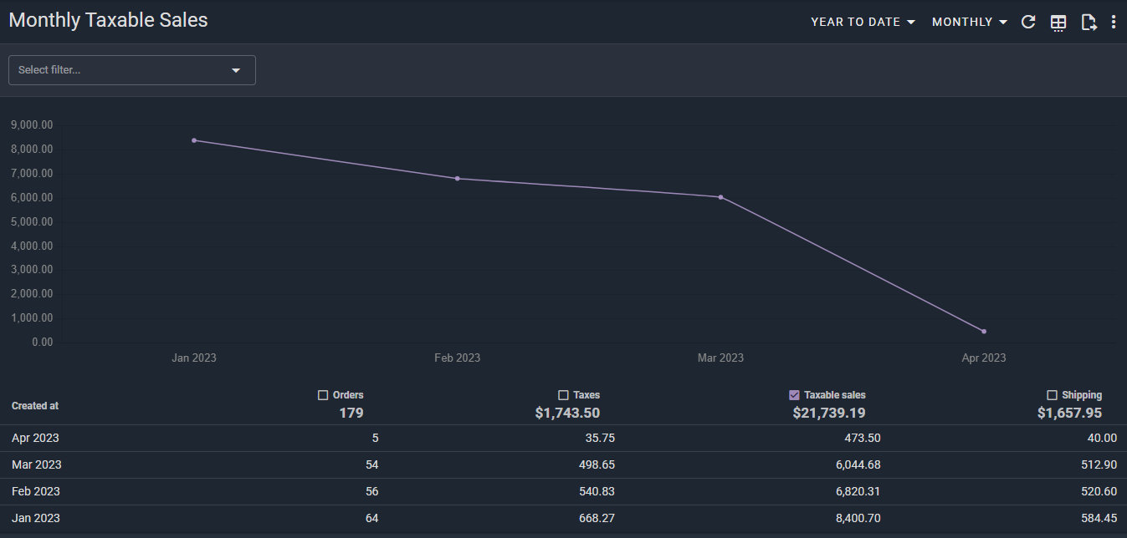Click the Feb 2023 chart data point
The image size is (1127, 538).
(457, 178)
